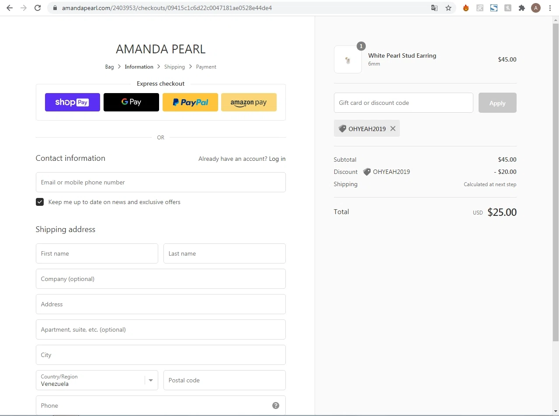Open the Country/Region dropdown
This screenshot has height=416, width=559.
(97, 380)
